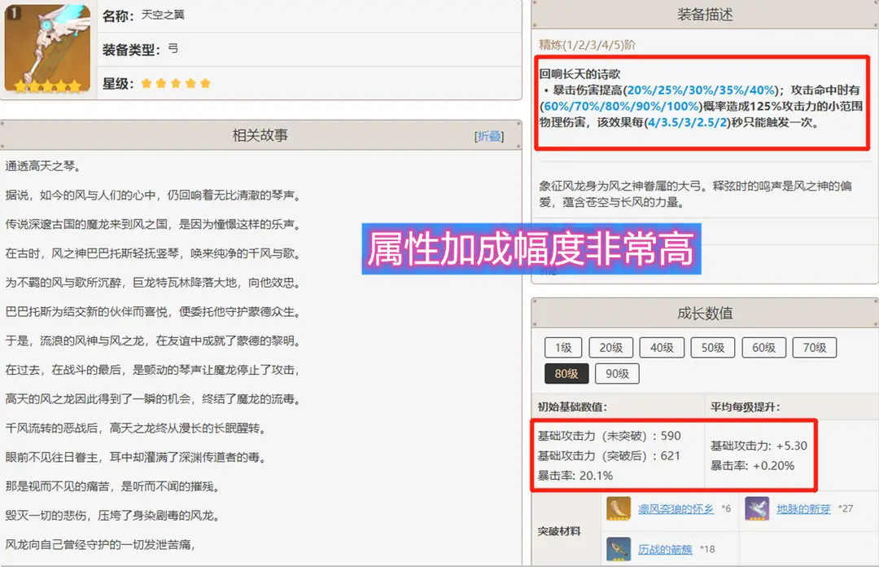This screenshot has width=879, height=567.
Task: Click the wolf fang material icon
Action: click(x=619, y=508)
